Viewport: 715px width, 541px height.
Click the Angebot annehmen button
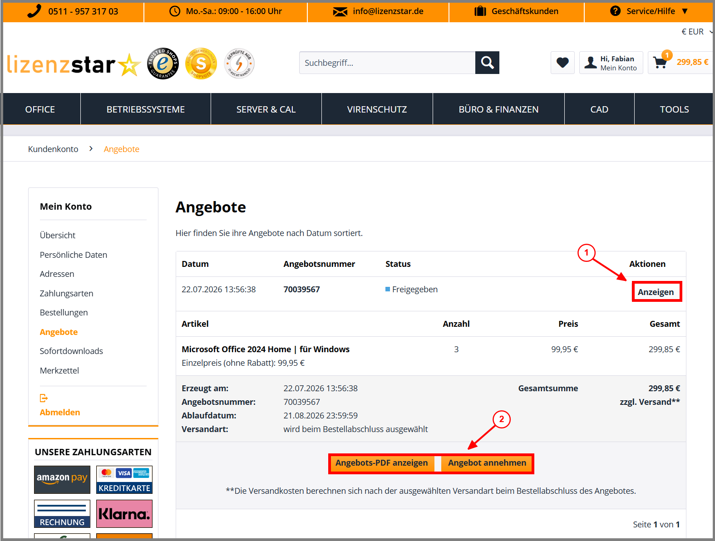click(x=487, y=463)
